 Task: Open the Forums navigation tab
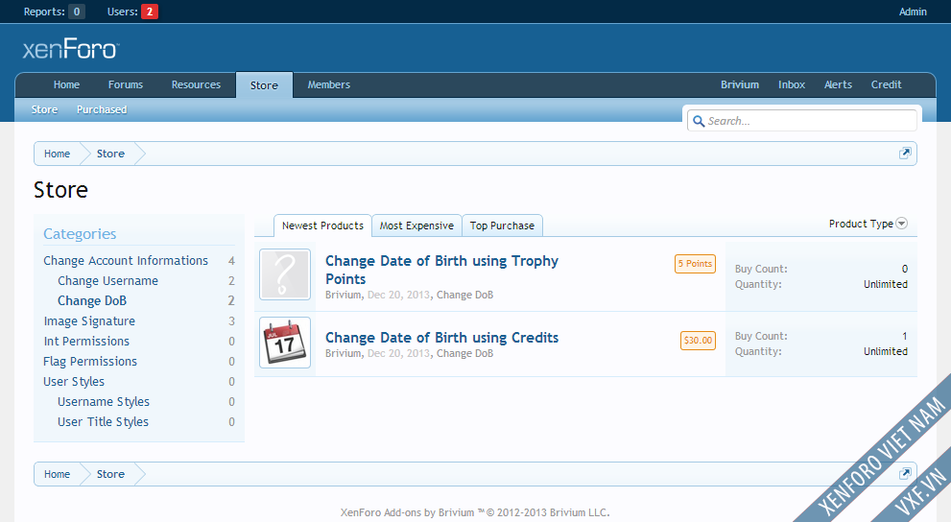126,84
